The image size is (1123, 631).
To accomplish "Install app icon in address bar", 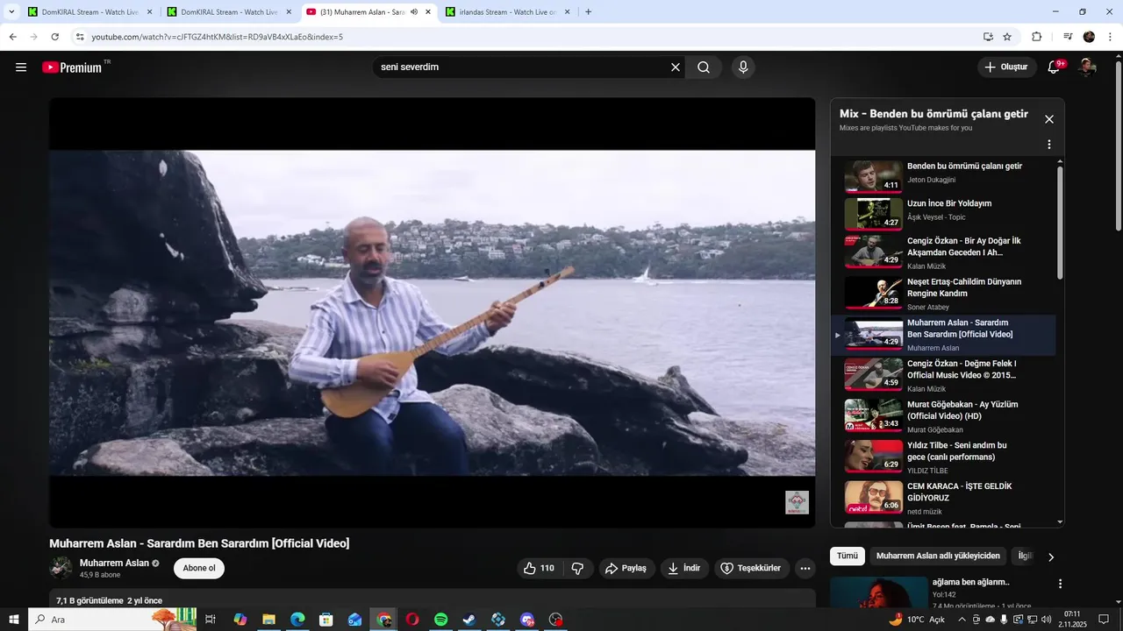I will [x=988, y=37].
